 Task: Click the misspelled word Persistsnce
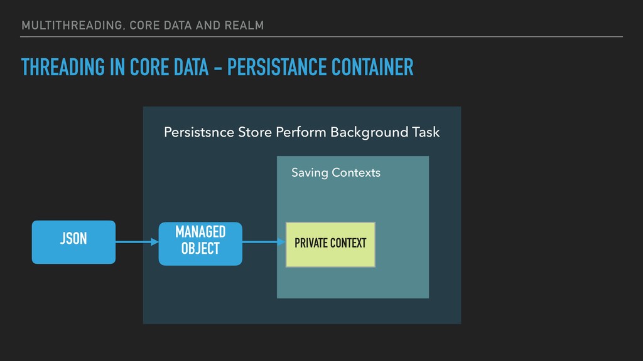click(199, 132)
